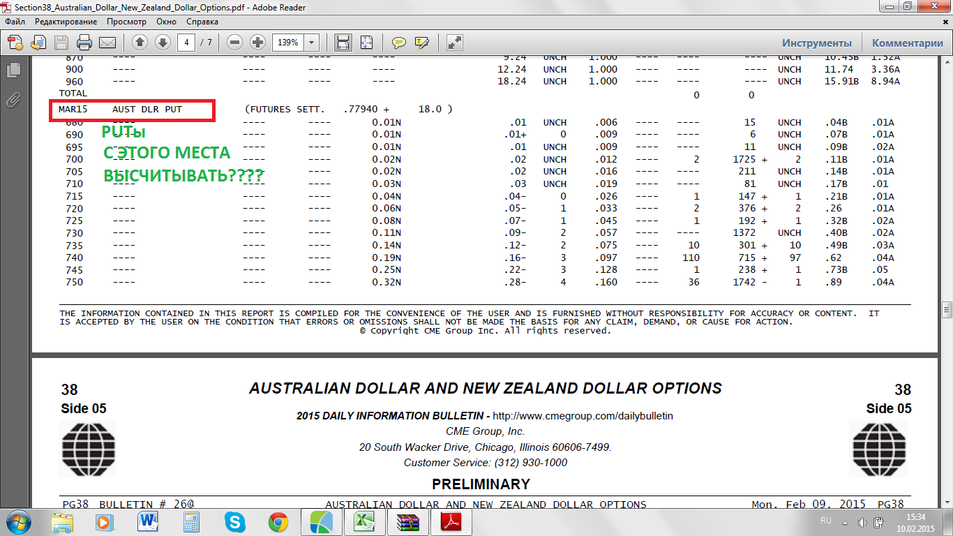Viewport: 953px width, 536px height.
Task: Show hidden tray icons arrow
Action: click(x=845, y=522)
